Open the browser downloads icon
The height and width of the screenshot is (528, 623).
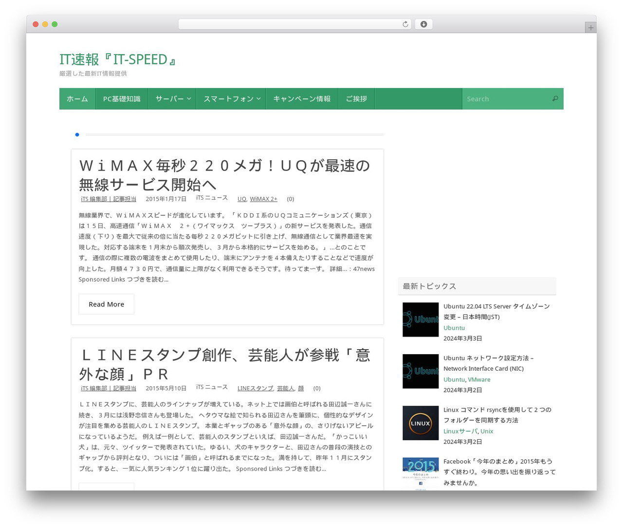423,24
